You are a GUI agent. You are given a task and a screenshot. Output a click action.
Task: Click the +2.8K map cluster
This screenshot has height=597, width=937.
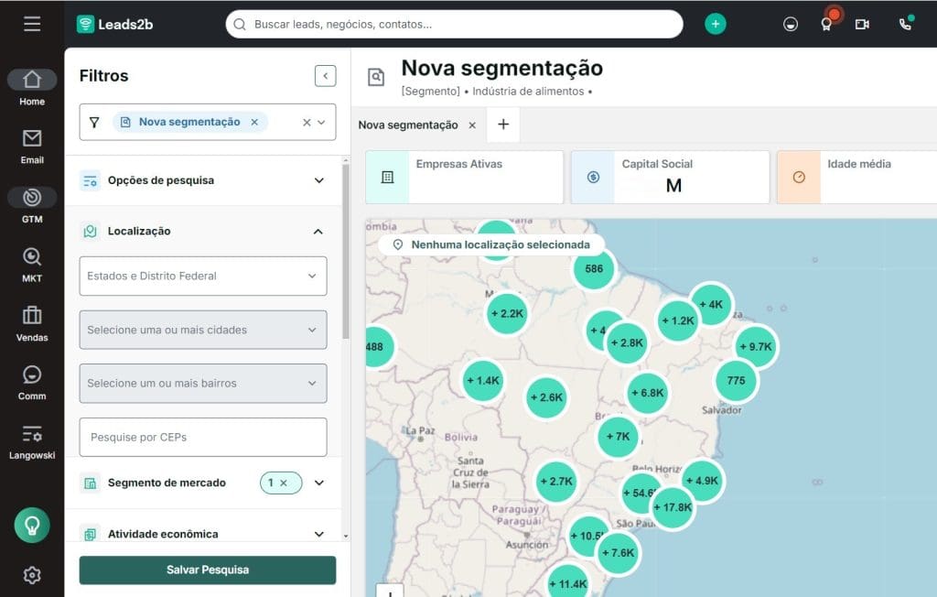pos(627,342)
